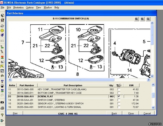Click the document with padlock icon
Viewport: 163px width, 126px height.
coord(2,62)
